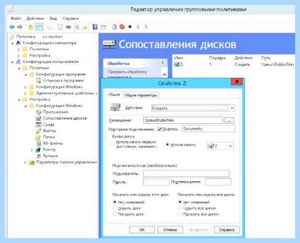Click the Export list icon in toolbar
Viewport: 300px width, 243px height.
84,27
